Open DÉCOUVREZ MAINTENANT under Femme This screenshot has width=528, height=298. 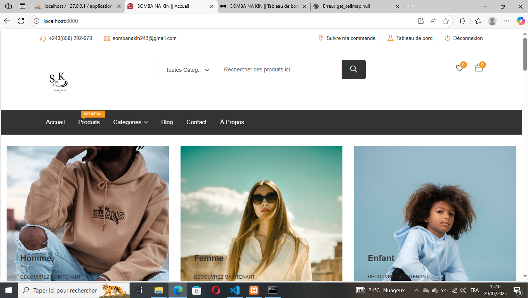coord(224,277)
